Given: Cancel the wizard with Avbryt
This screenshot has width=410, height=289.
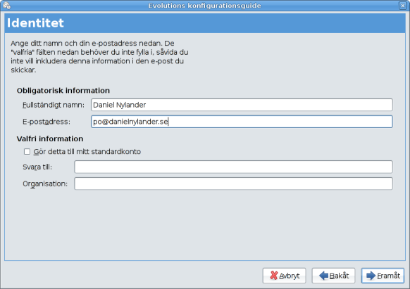Looking at the screenshot, I should click(284, 276).
